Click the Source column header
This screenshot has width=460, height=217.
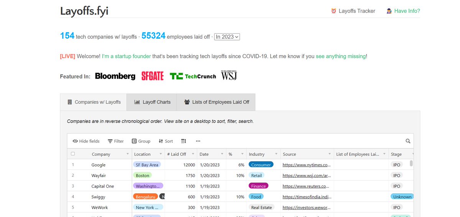click(307, 154)
